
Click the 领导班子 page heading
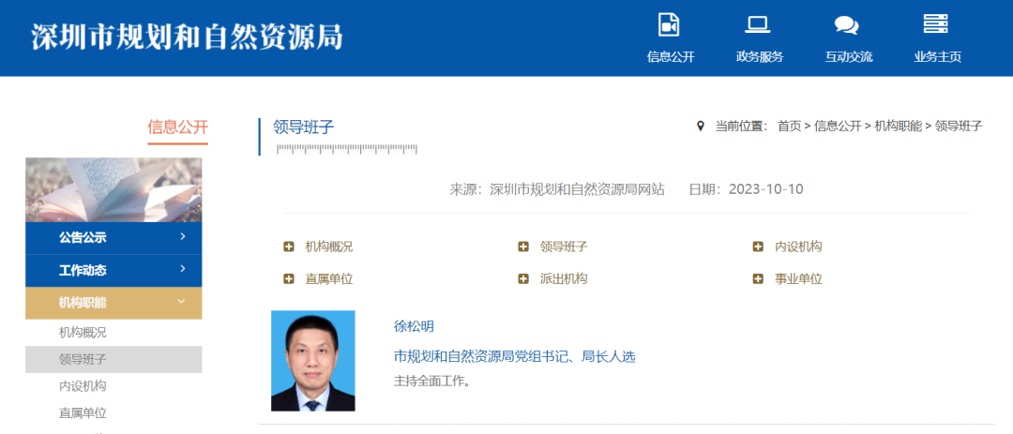304,127
